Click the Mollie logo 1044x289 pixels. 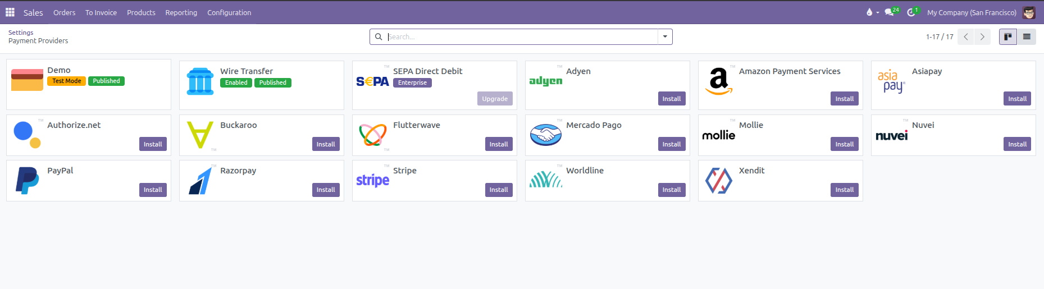pos(719,135)
